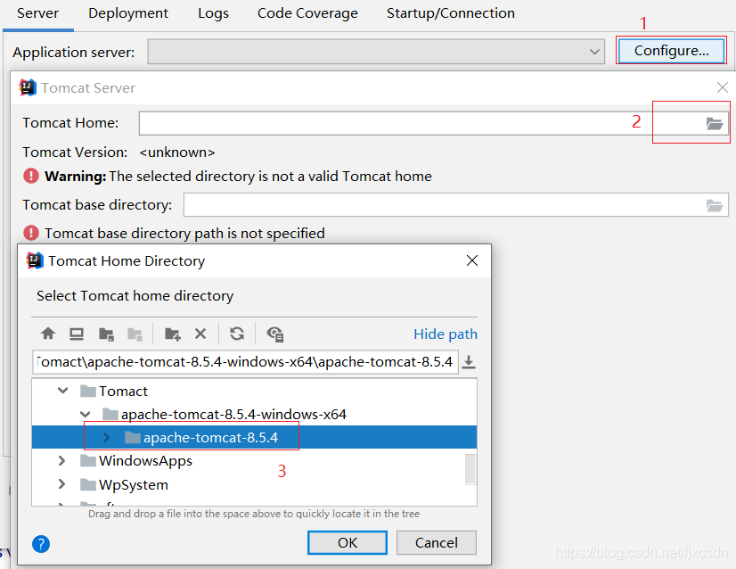Click the grayed Module directory toolbar icon

[135, 334]
